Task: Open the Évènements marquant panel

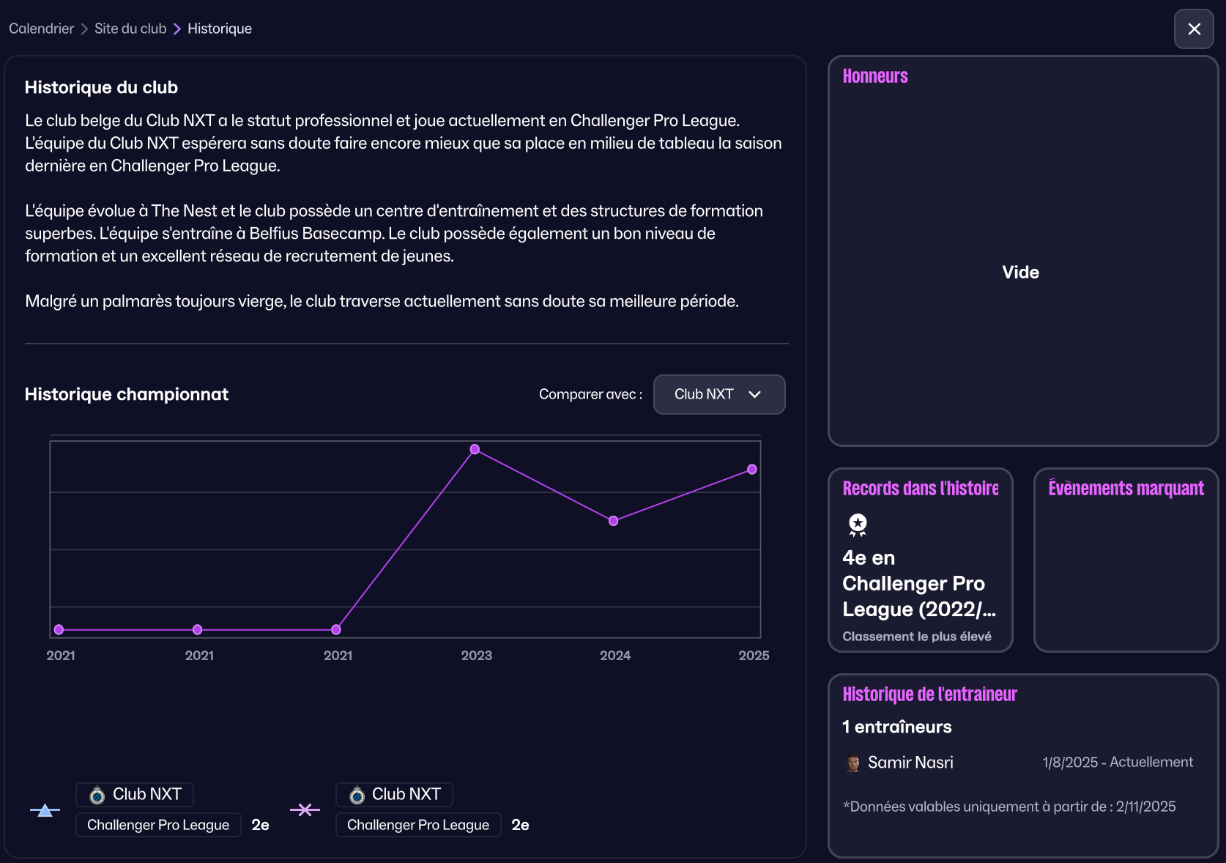Action: click(1126, 560)
